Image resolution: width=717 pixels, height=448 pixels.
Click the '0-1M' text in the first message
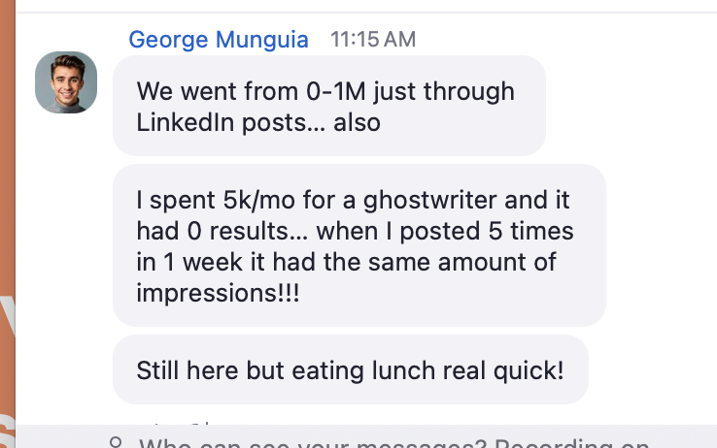(x=330, y=92)
